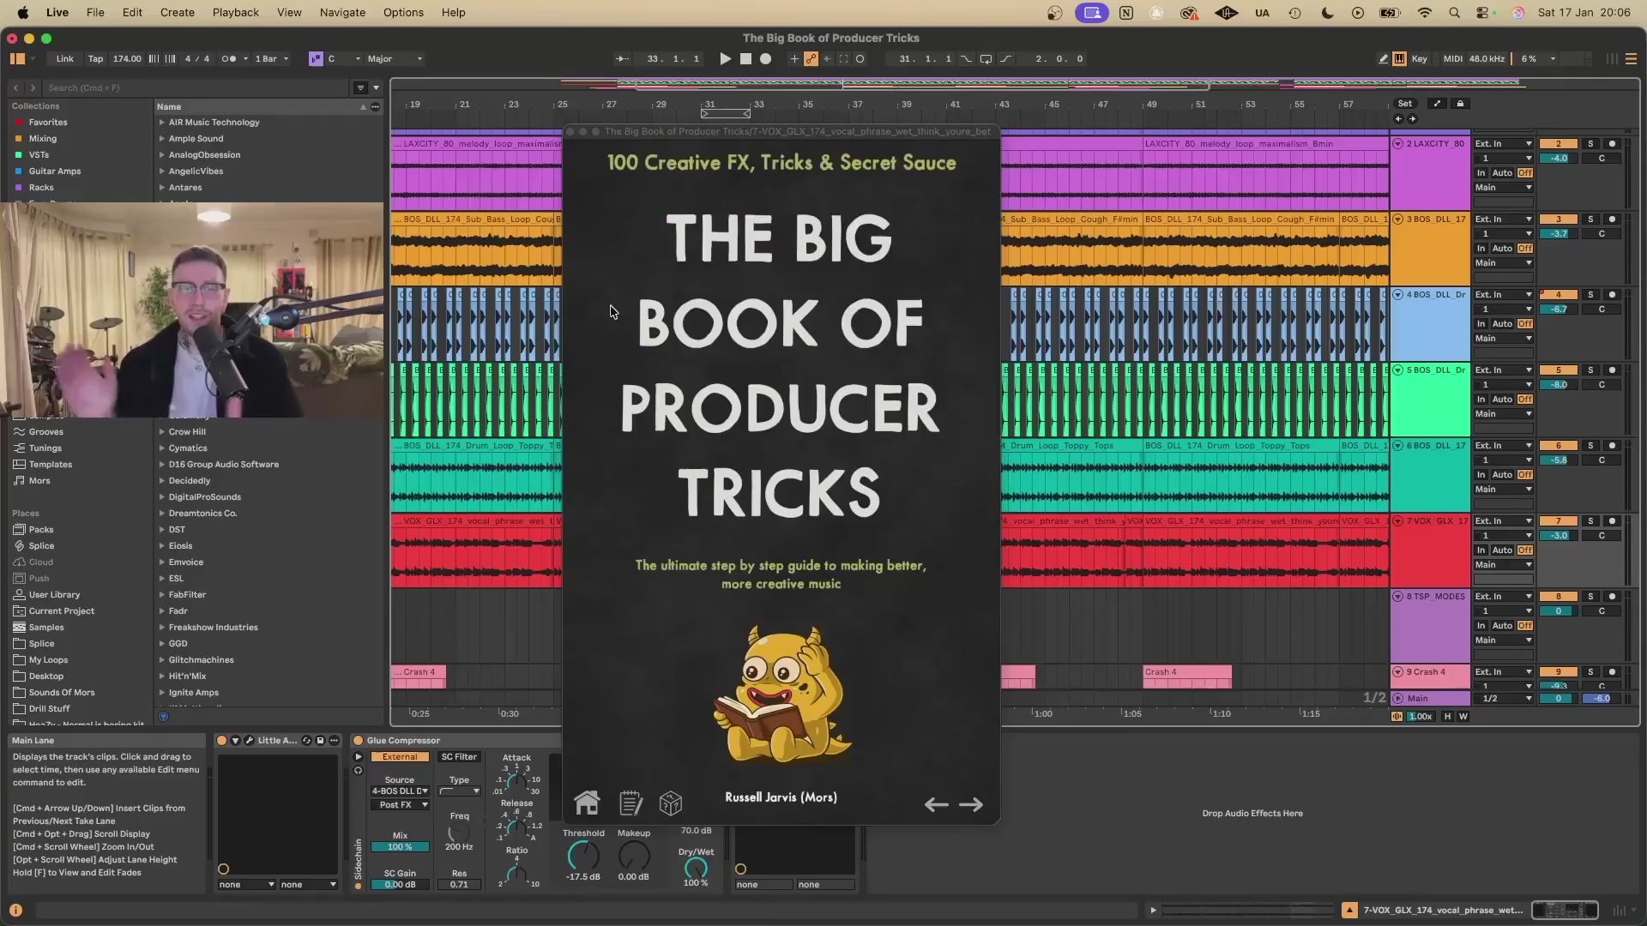Set monitor to Auto on 5 BOS_DLL track
1647x926 pixels.
coord(1502,400)
